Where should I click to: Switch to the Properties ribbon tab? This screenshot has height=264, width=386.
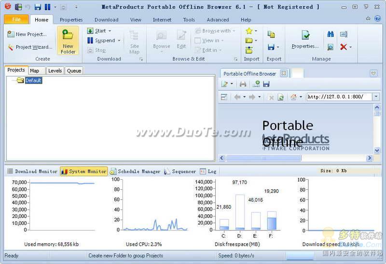click(71, 20)
